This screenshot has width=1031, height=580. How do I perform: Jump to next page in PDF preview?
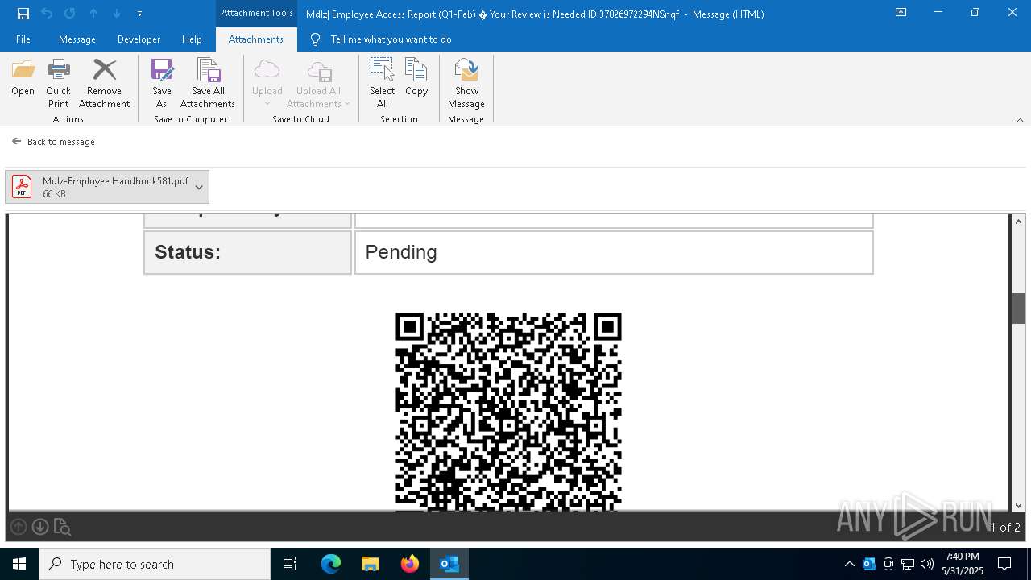40,527
